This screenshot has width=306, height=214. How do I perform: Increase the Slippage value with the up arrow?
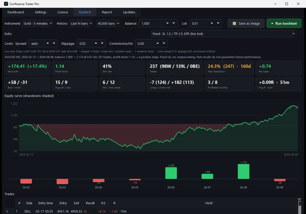coord(96,43)
